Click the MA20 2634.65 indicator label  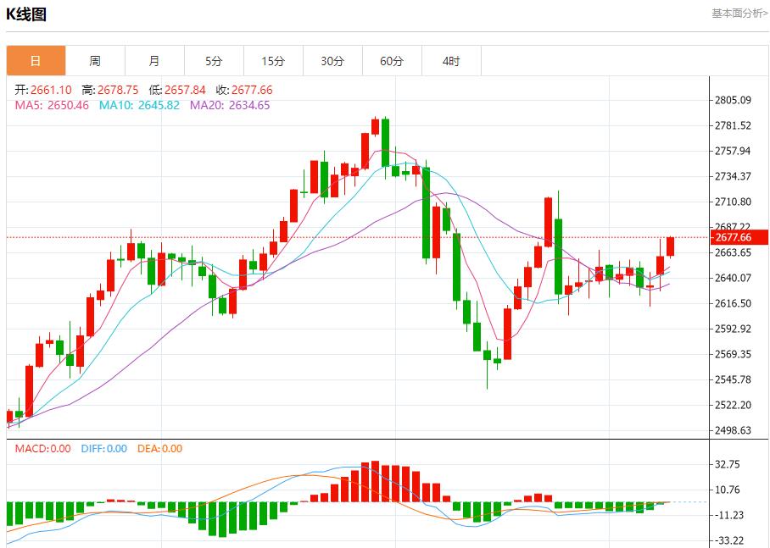(230, 105)
